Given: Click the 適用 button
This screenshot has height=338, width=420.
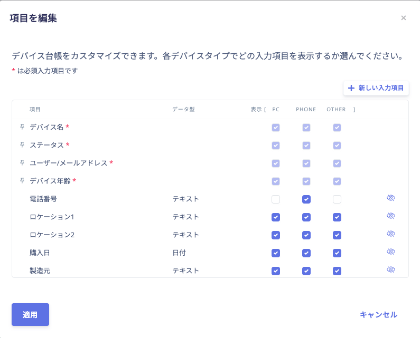Looking at the screenshot, I should coord(30,314).
